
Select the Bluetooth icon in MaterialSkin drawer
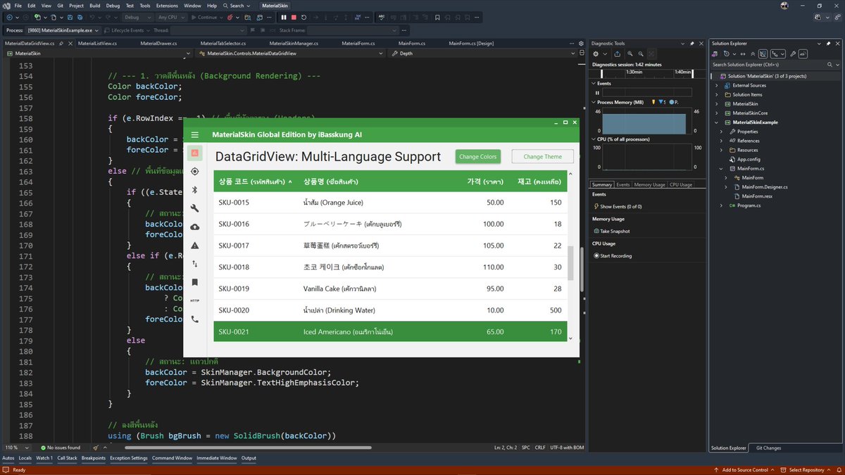195,190
